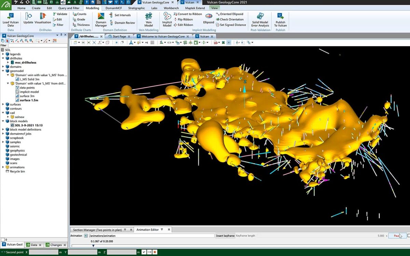Viewport: 410px width, 256px height.
Task: Pin the Vulcan GeologyCore explorer panel
Action: click(x=61, y=35)
